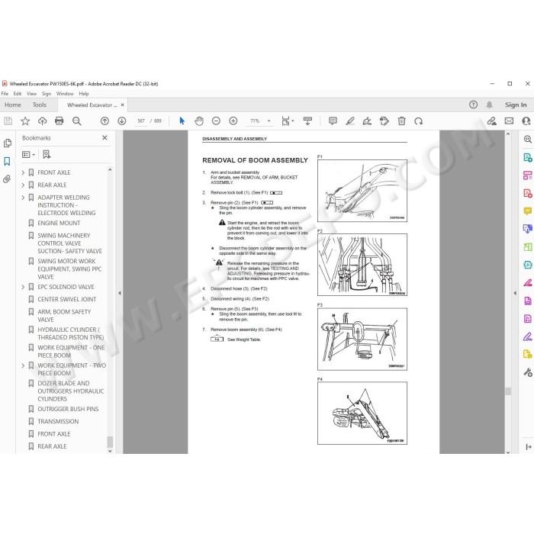Open the Sign document tool
The height and width of the screenshot is (534, 534).
[367, 121]
